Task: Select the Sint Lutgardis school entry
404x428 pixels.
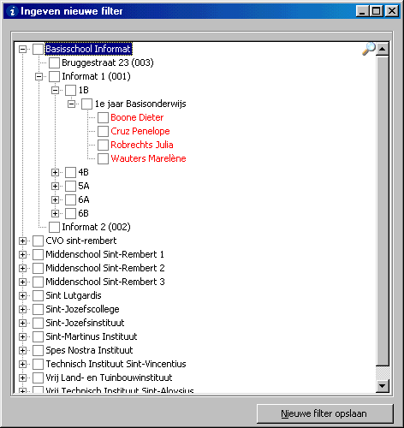Action: tap(74, 295)
